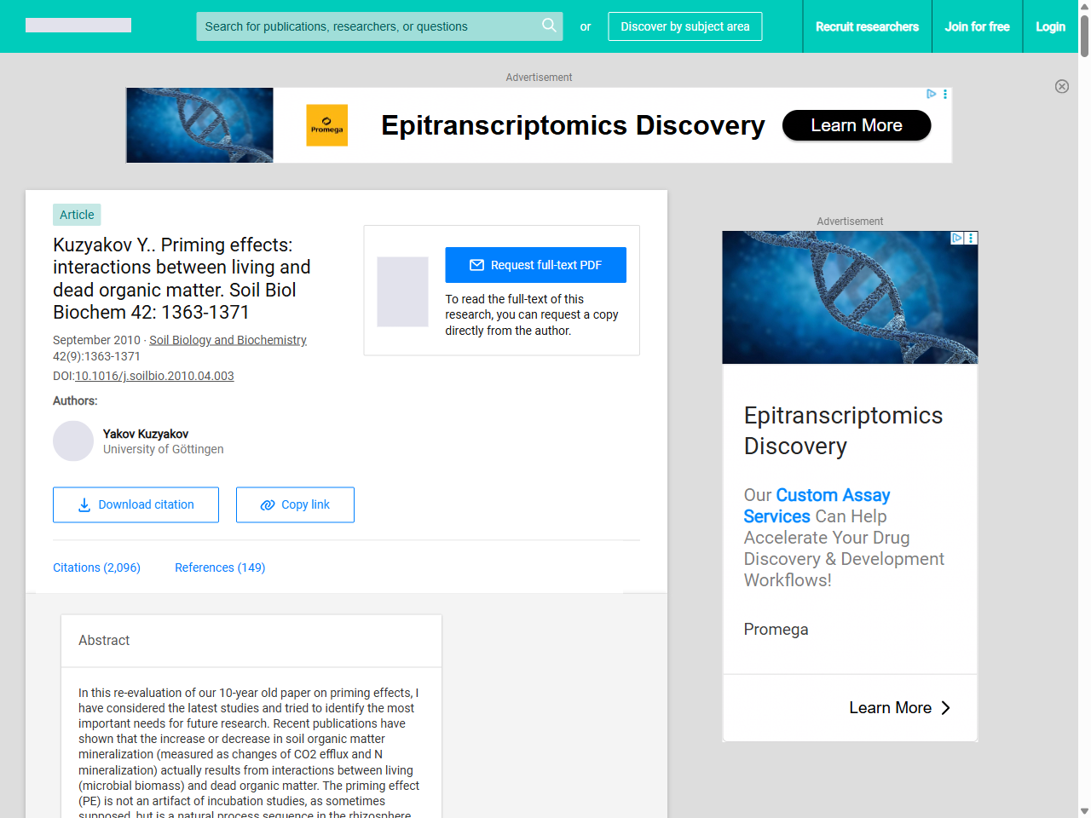Click the Abstract heading
Viewport: 1091px width, 818px height.
click(x=104, y=640)
